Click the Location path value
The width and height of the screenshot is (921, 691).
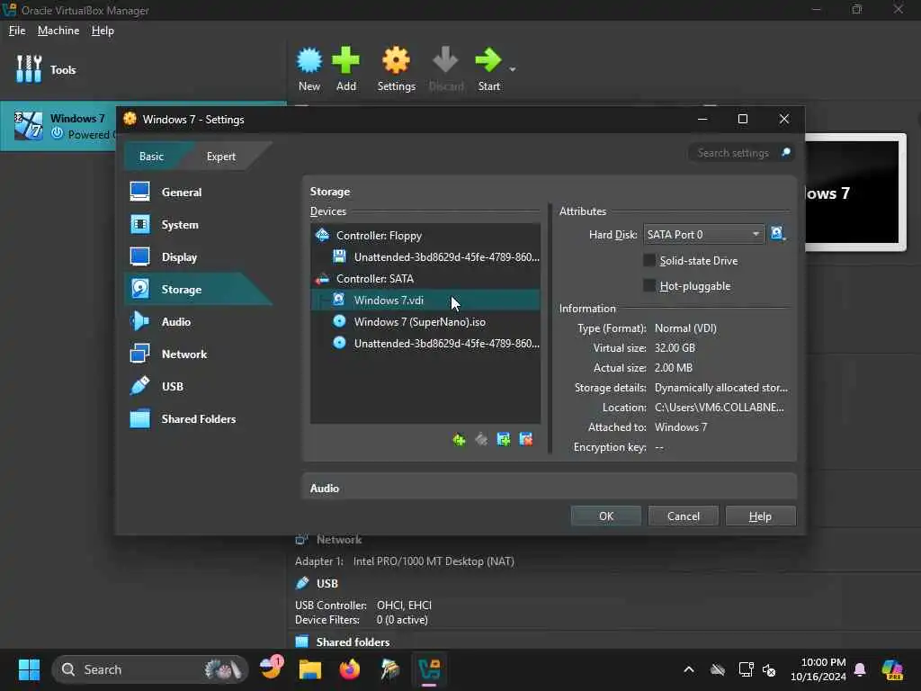pyautogui.click(x=719, y=408)
